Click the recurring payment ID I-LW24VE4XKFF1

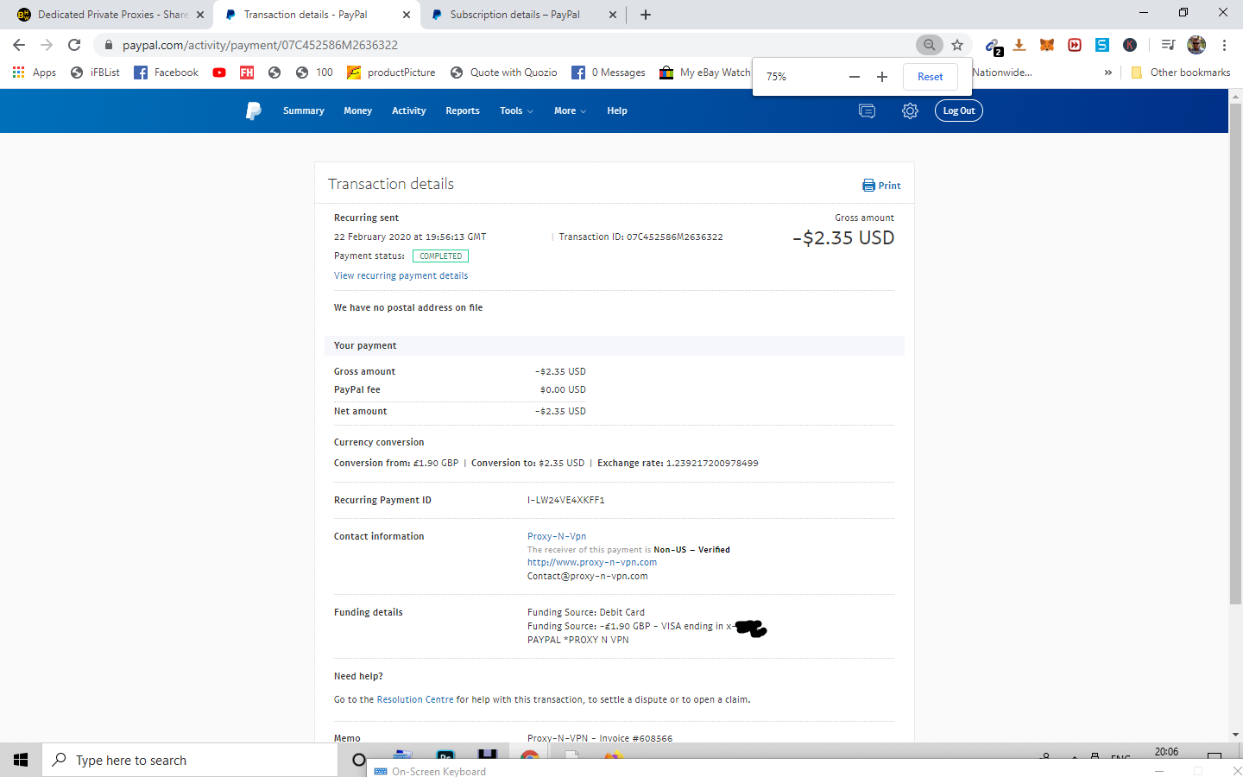[x=566, y=500]
